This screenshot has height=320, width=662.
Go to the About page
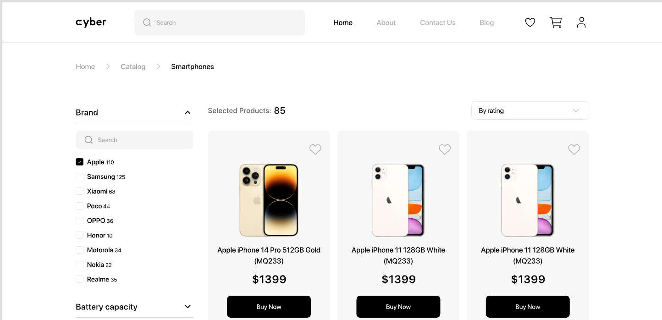point(386,22)
